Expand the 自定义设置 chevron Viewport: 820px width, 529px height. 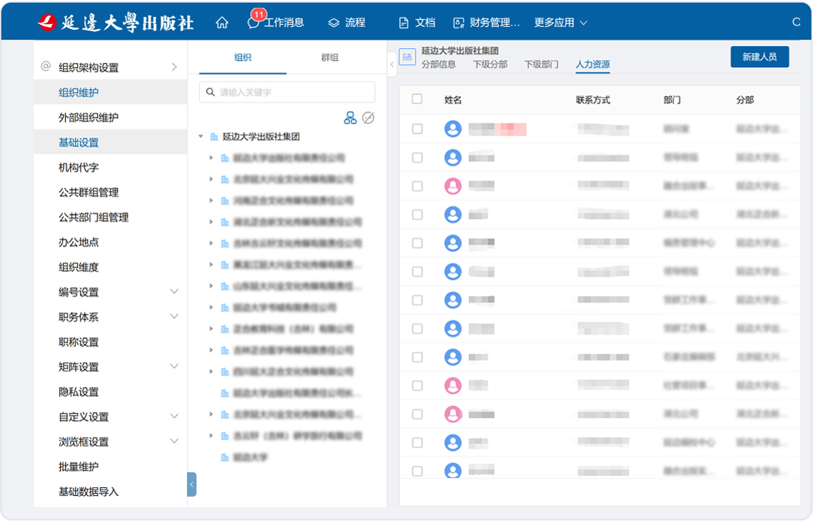click(175, 417)
